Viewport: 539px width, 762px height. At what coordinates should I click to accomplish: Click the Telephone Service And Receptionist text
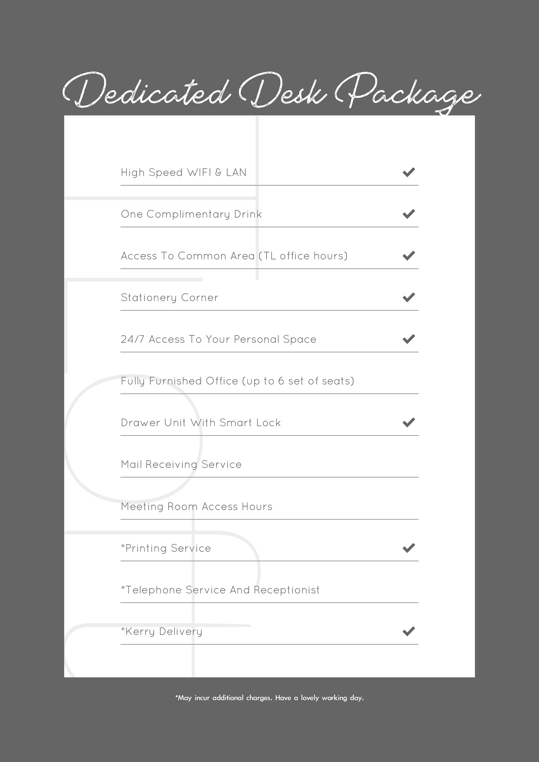tap(220, 590)
